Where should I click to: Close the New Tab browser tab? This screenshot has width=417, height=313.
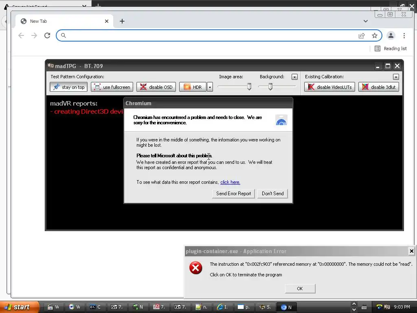pyautogui.click(x=107, y=21)
